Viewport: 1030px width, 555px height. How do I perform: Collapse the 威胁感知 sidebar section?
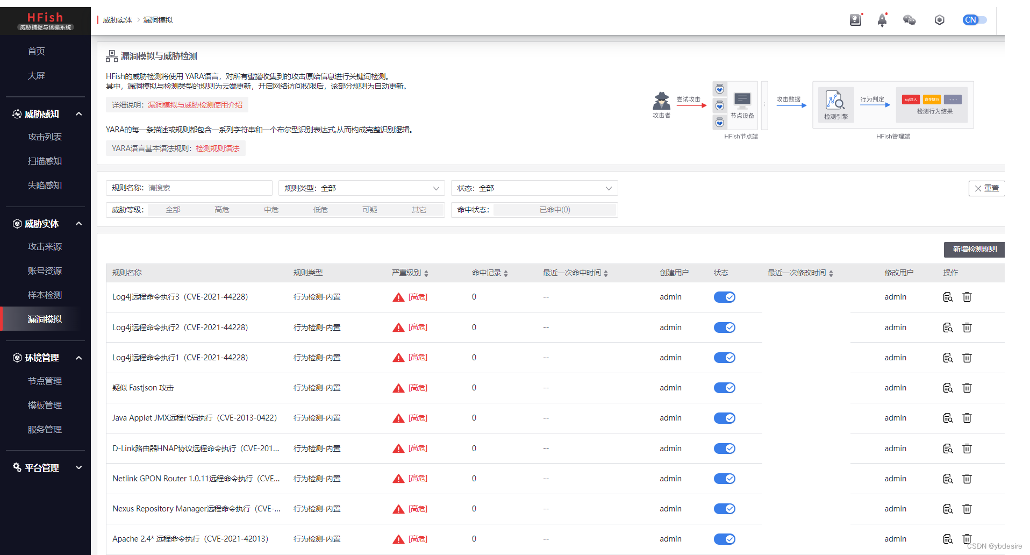pyautogui.click(x=79, y=114)
